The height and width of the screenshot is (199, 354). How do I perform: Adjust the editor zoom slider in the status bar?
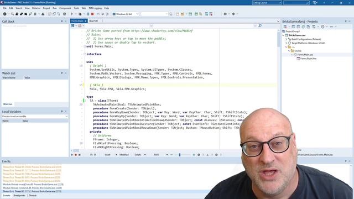pyautogui.click(x=180, y=155)
